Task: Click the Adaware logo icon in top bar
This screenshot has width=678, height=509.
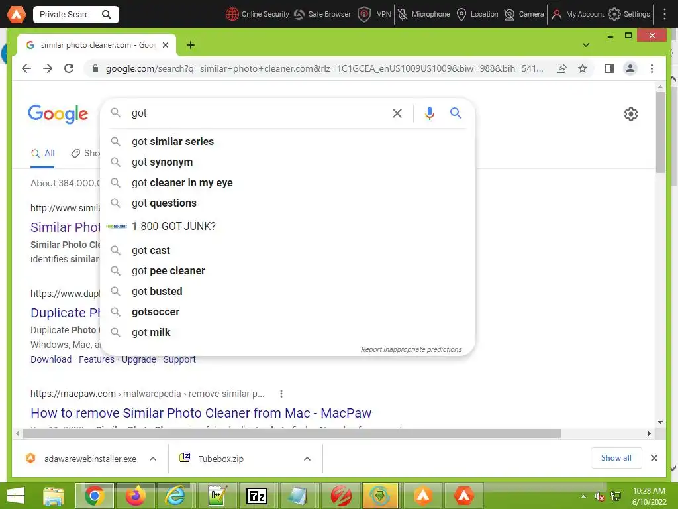Action: click(16, 15)
